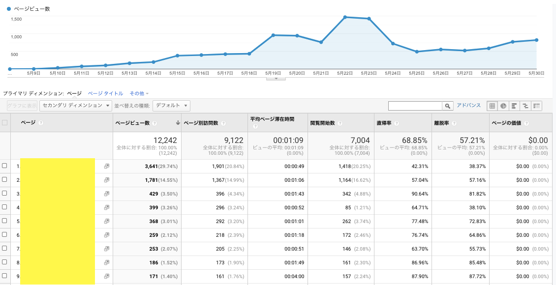This screenshot has height=285, width=556.
Task: Click help icon beside 直帰率 header
Action: (x=396, y=123)
